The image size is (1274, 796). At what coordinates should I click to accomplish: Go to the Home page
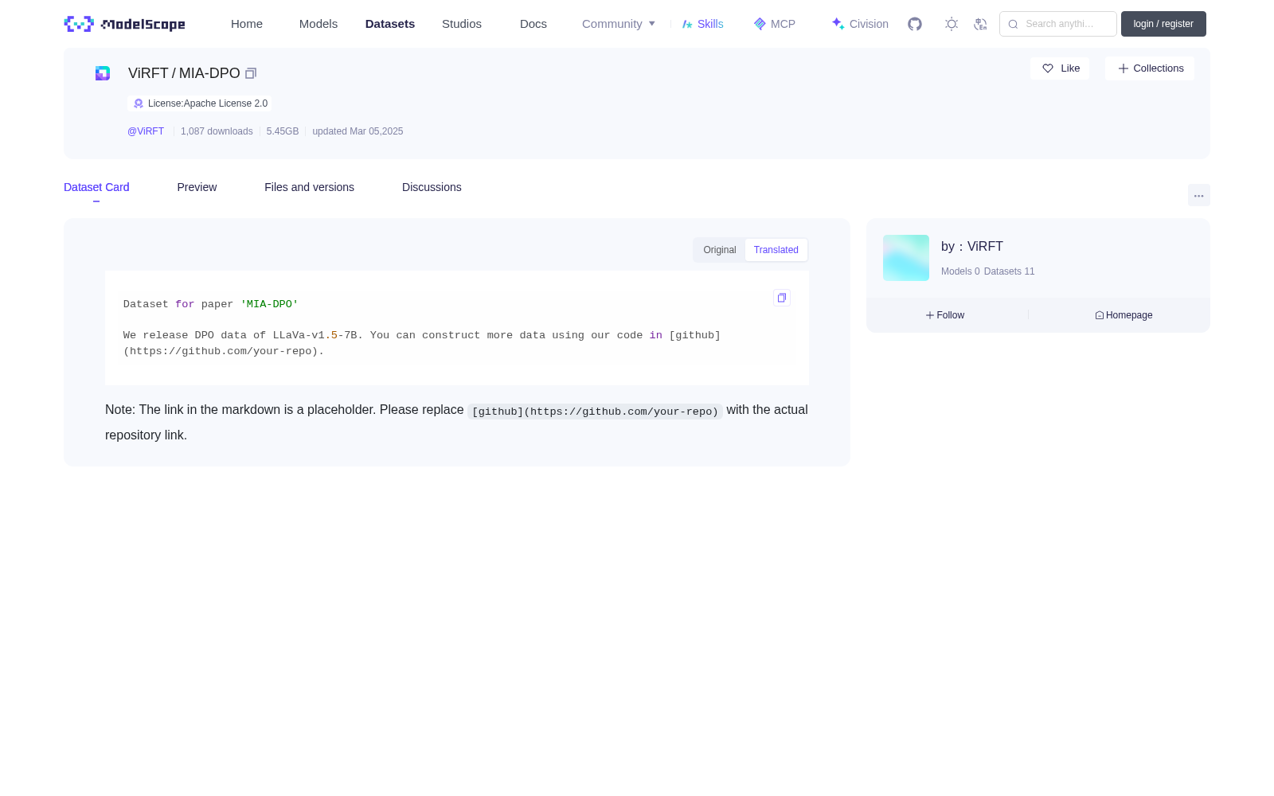247,24
